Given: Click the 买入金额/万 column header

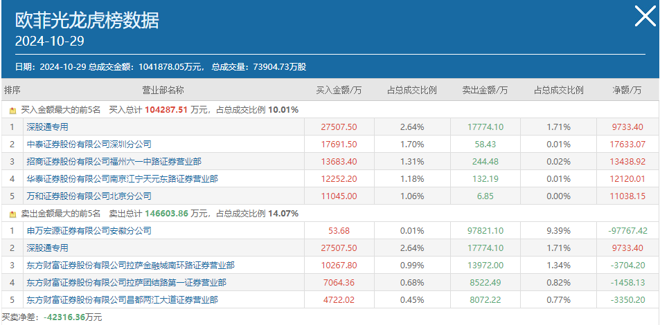Looking at the screenshot, I should tap(339, 90).
